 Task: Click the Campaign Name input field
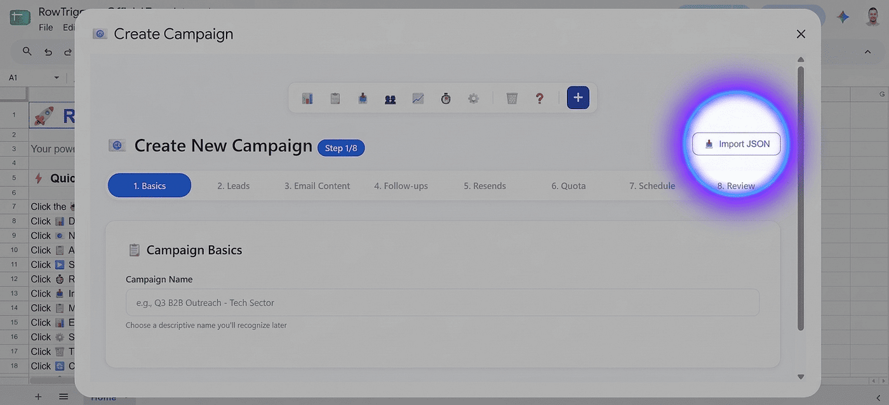[x=443, y=303]
